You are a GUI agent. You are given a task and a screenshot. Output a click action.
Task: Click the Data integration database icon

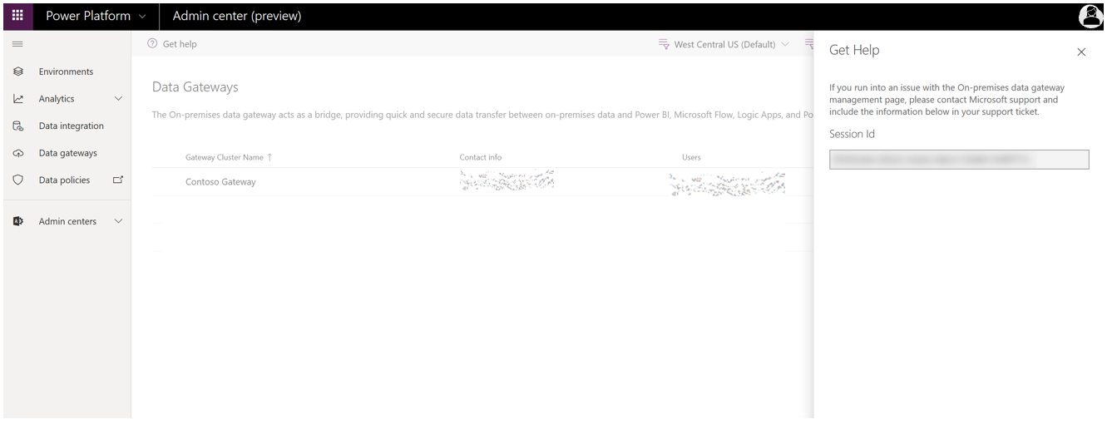tap(18, 126)
